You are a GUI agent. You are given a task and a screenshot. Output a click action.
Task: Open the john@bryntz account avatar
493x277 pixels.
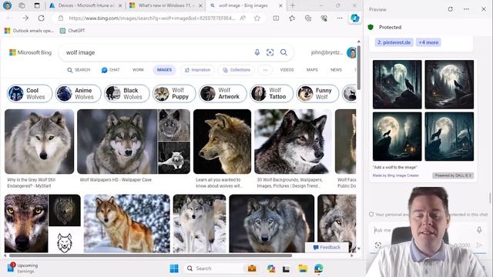pyautogui.click(x=351, y=52)
